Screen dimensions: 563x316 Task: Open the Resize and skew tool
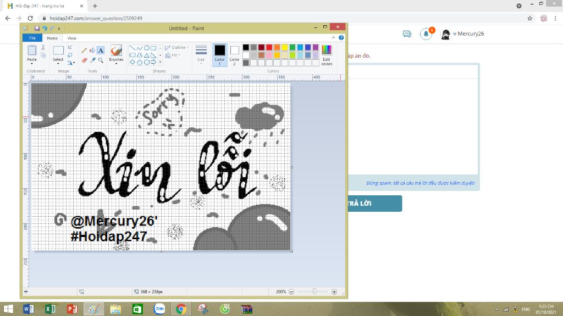[x=70, y=55]
